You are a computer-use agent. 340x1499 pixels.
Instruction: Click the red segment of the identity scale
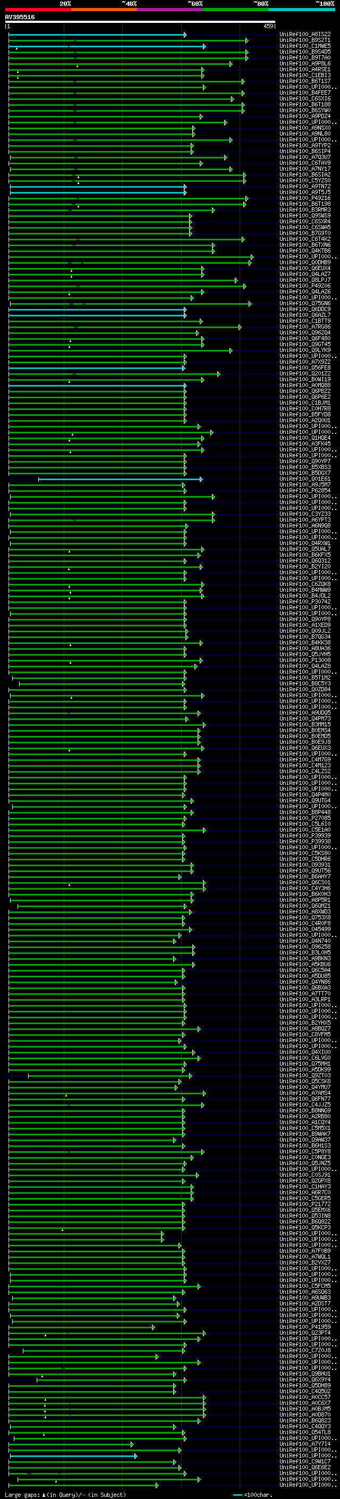pyautogui.click(x=38, y=10)
